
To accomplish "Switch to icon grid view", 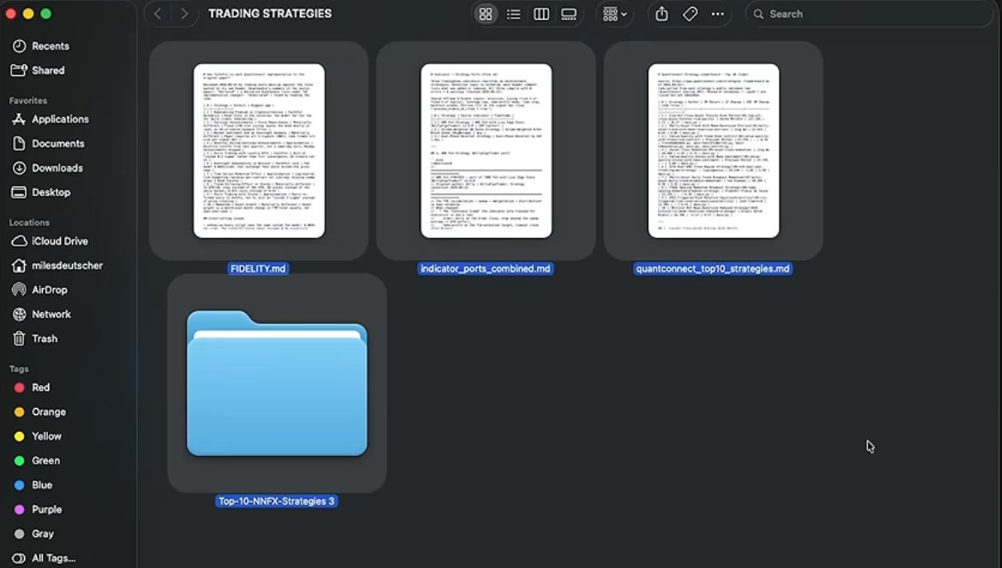I will coord(486,14).
